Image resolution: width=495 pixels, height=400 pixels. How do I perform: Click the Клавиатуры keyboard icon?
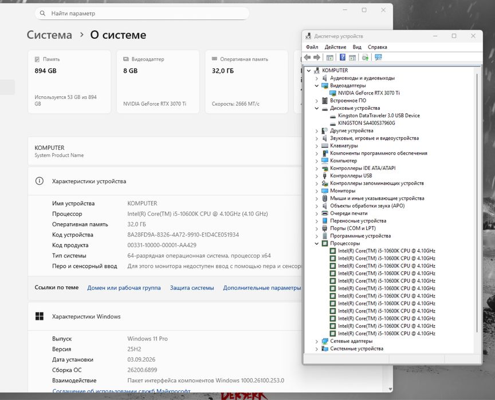324,145
